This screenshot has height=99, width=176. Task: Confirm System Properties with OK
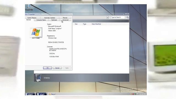pos(48,68)
